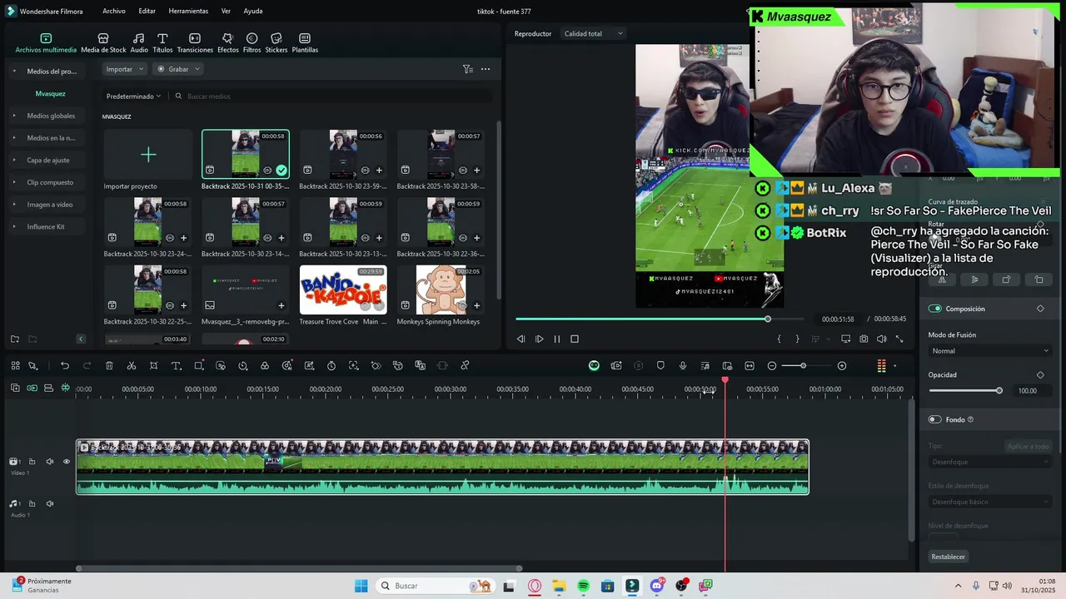This screenshot has width=1066, height=599.
Task: Open the Herramientas menu
Action: (x=188, y=11)
